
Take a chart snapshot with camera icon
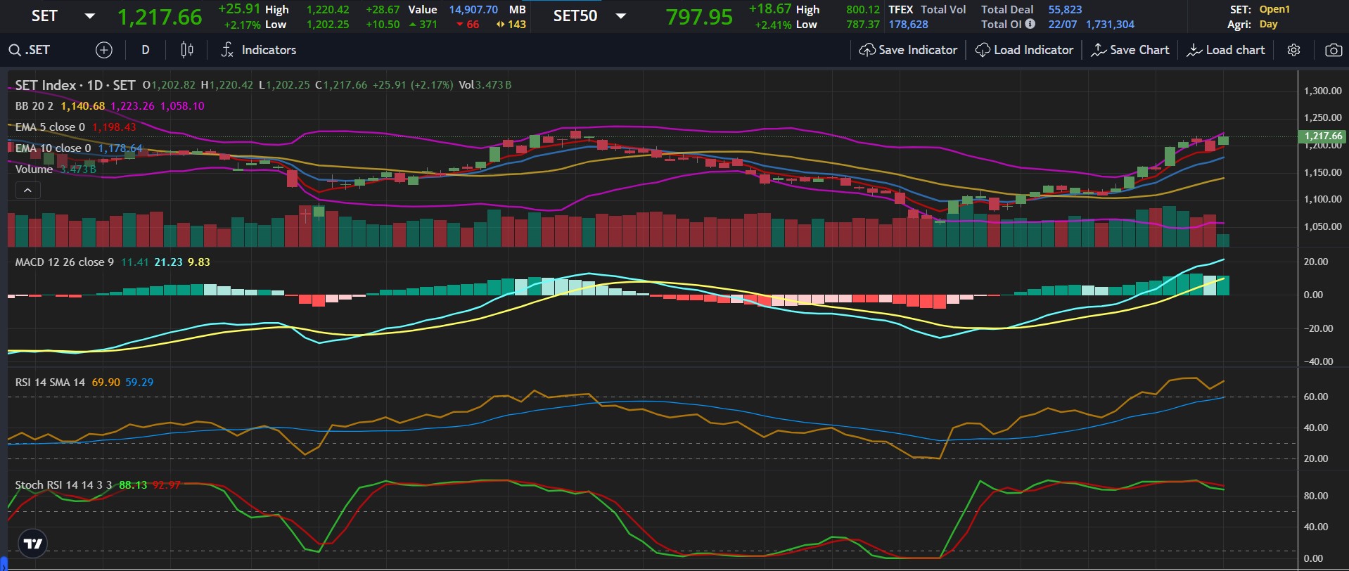click(x=1333, y=50)
